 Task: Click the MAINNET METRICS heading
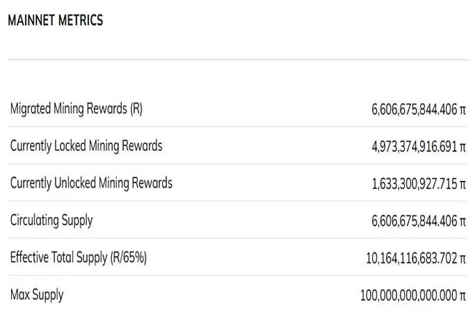click(x=55, y=20)
